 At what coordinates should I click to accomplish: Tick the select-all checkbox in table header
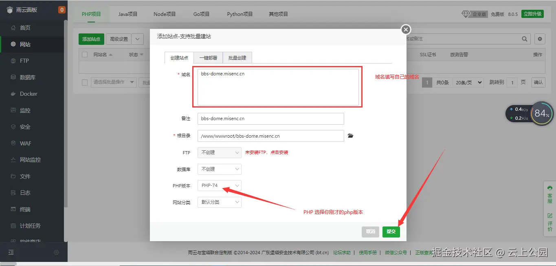pos(85,55)
